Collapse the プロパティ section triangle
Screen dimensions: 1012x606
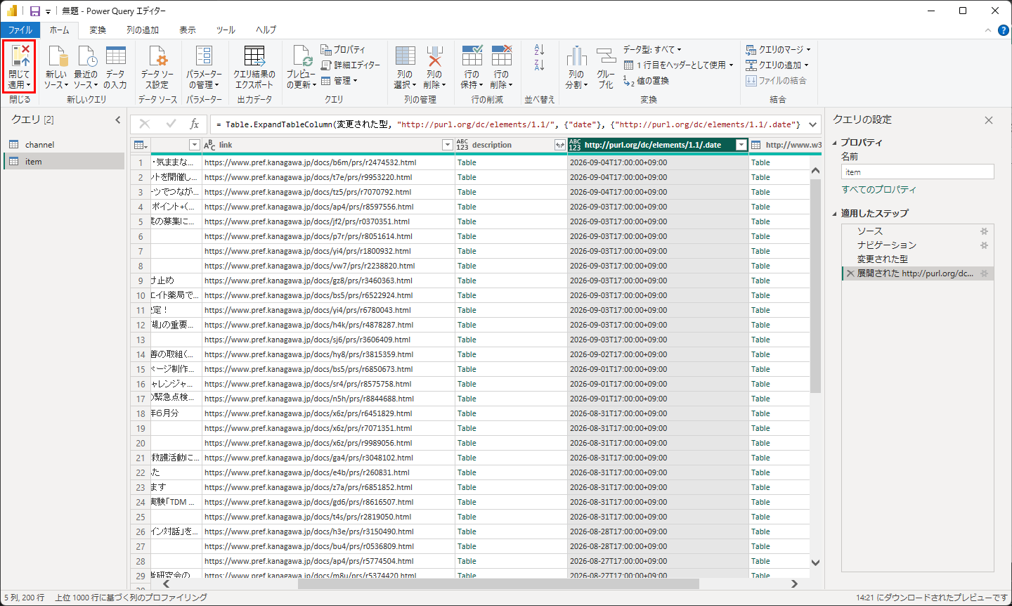tap(835, 143)
